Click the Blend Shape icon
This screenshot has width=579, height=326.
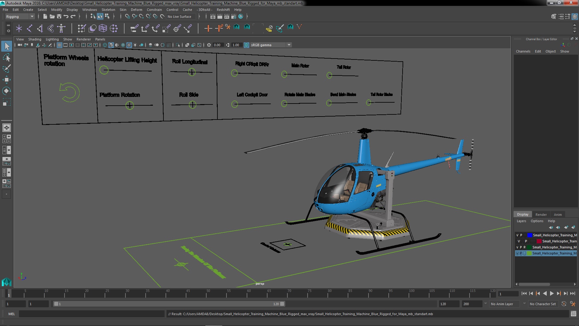pos(92,28)
